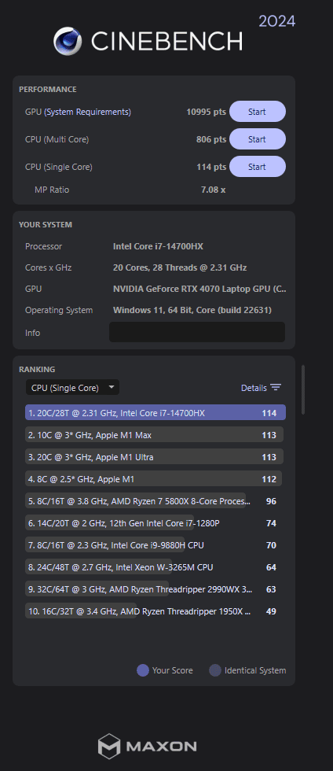333x771 pixels.
Task: Select the AMD Ryzen 7 5800X ranking row
Action: pos(156,502)
